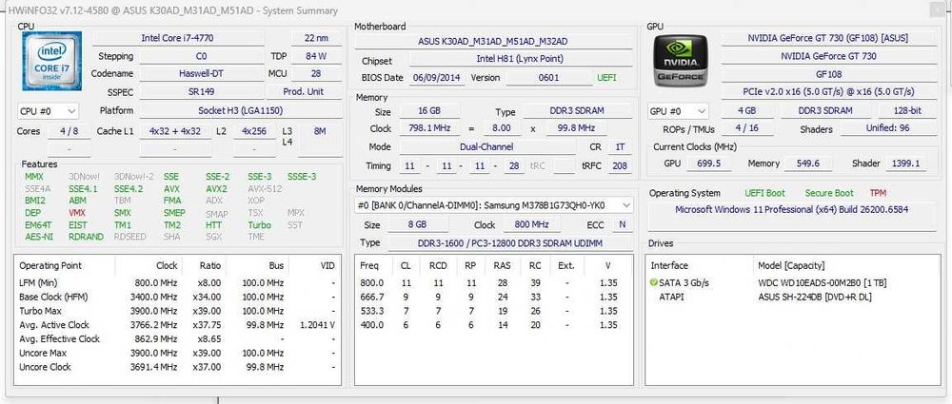
Task: Click the 4 GB GPU memory field
Action: click(x=746, y=111)
